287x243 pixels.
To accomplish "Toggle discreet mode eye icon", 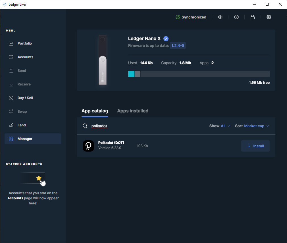I will [x=220, y=17].
